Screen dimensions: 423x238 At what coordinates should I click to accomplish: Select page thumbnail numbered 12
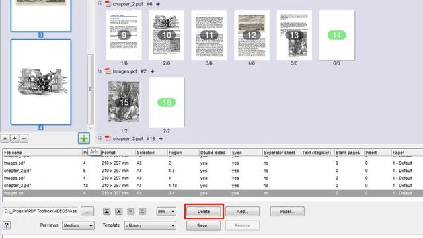pyautogui.click(x=252, y=35)
